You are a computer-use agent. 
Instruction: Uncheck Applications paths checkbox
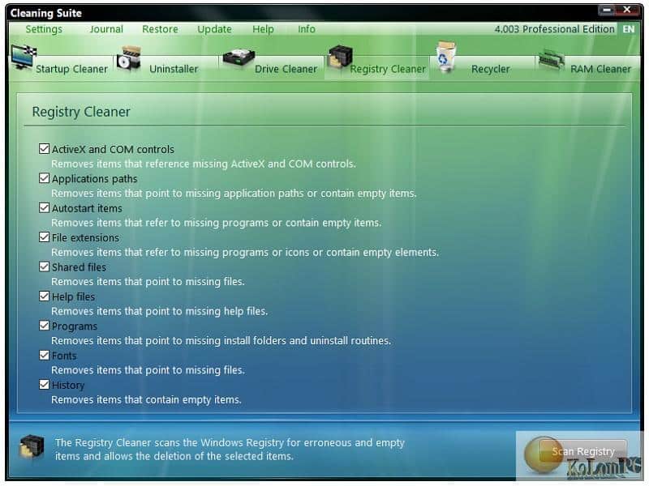[45, 178]
